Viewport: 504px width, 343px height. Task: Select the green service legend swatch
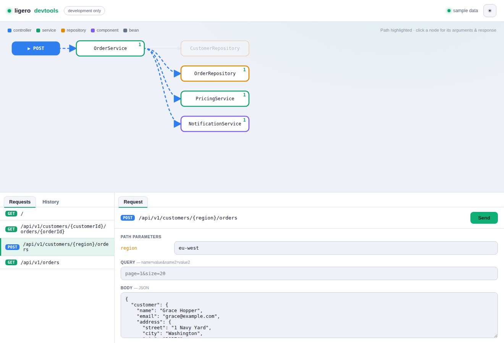(x=38, y=30)
